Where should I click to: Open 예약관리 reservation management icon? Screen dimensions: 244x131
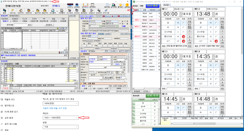point(93,6)
